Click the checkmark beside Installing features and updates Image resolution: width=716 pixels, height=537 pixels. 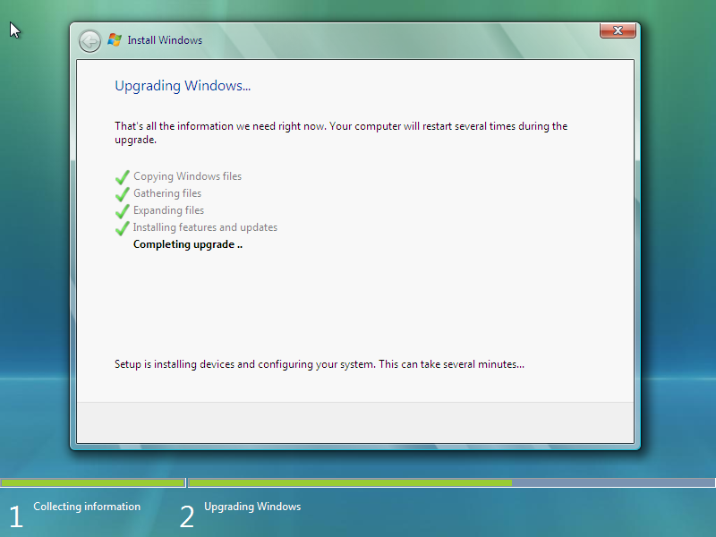coord(122,227)
